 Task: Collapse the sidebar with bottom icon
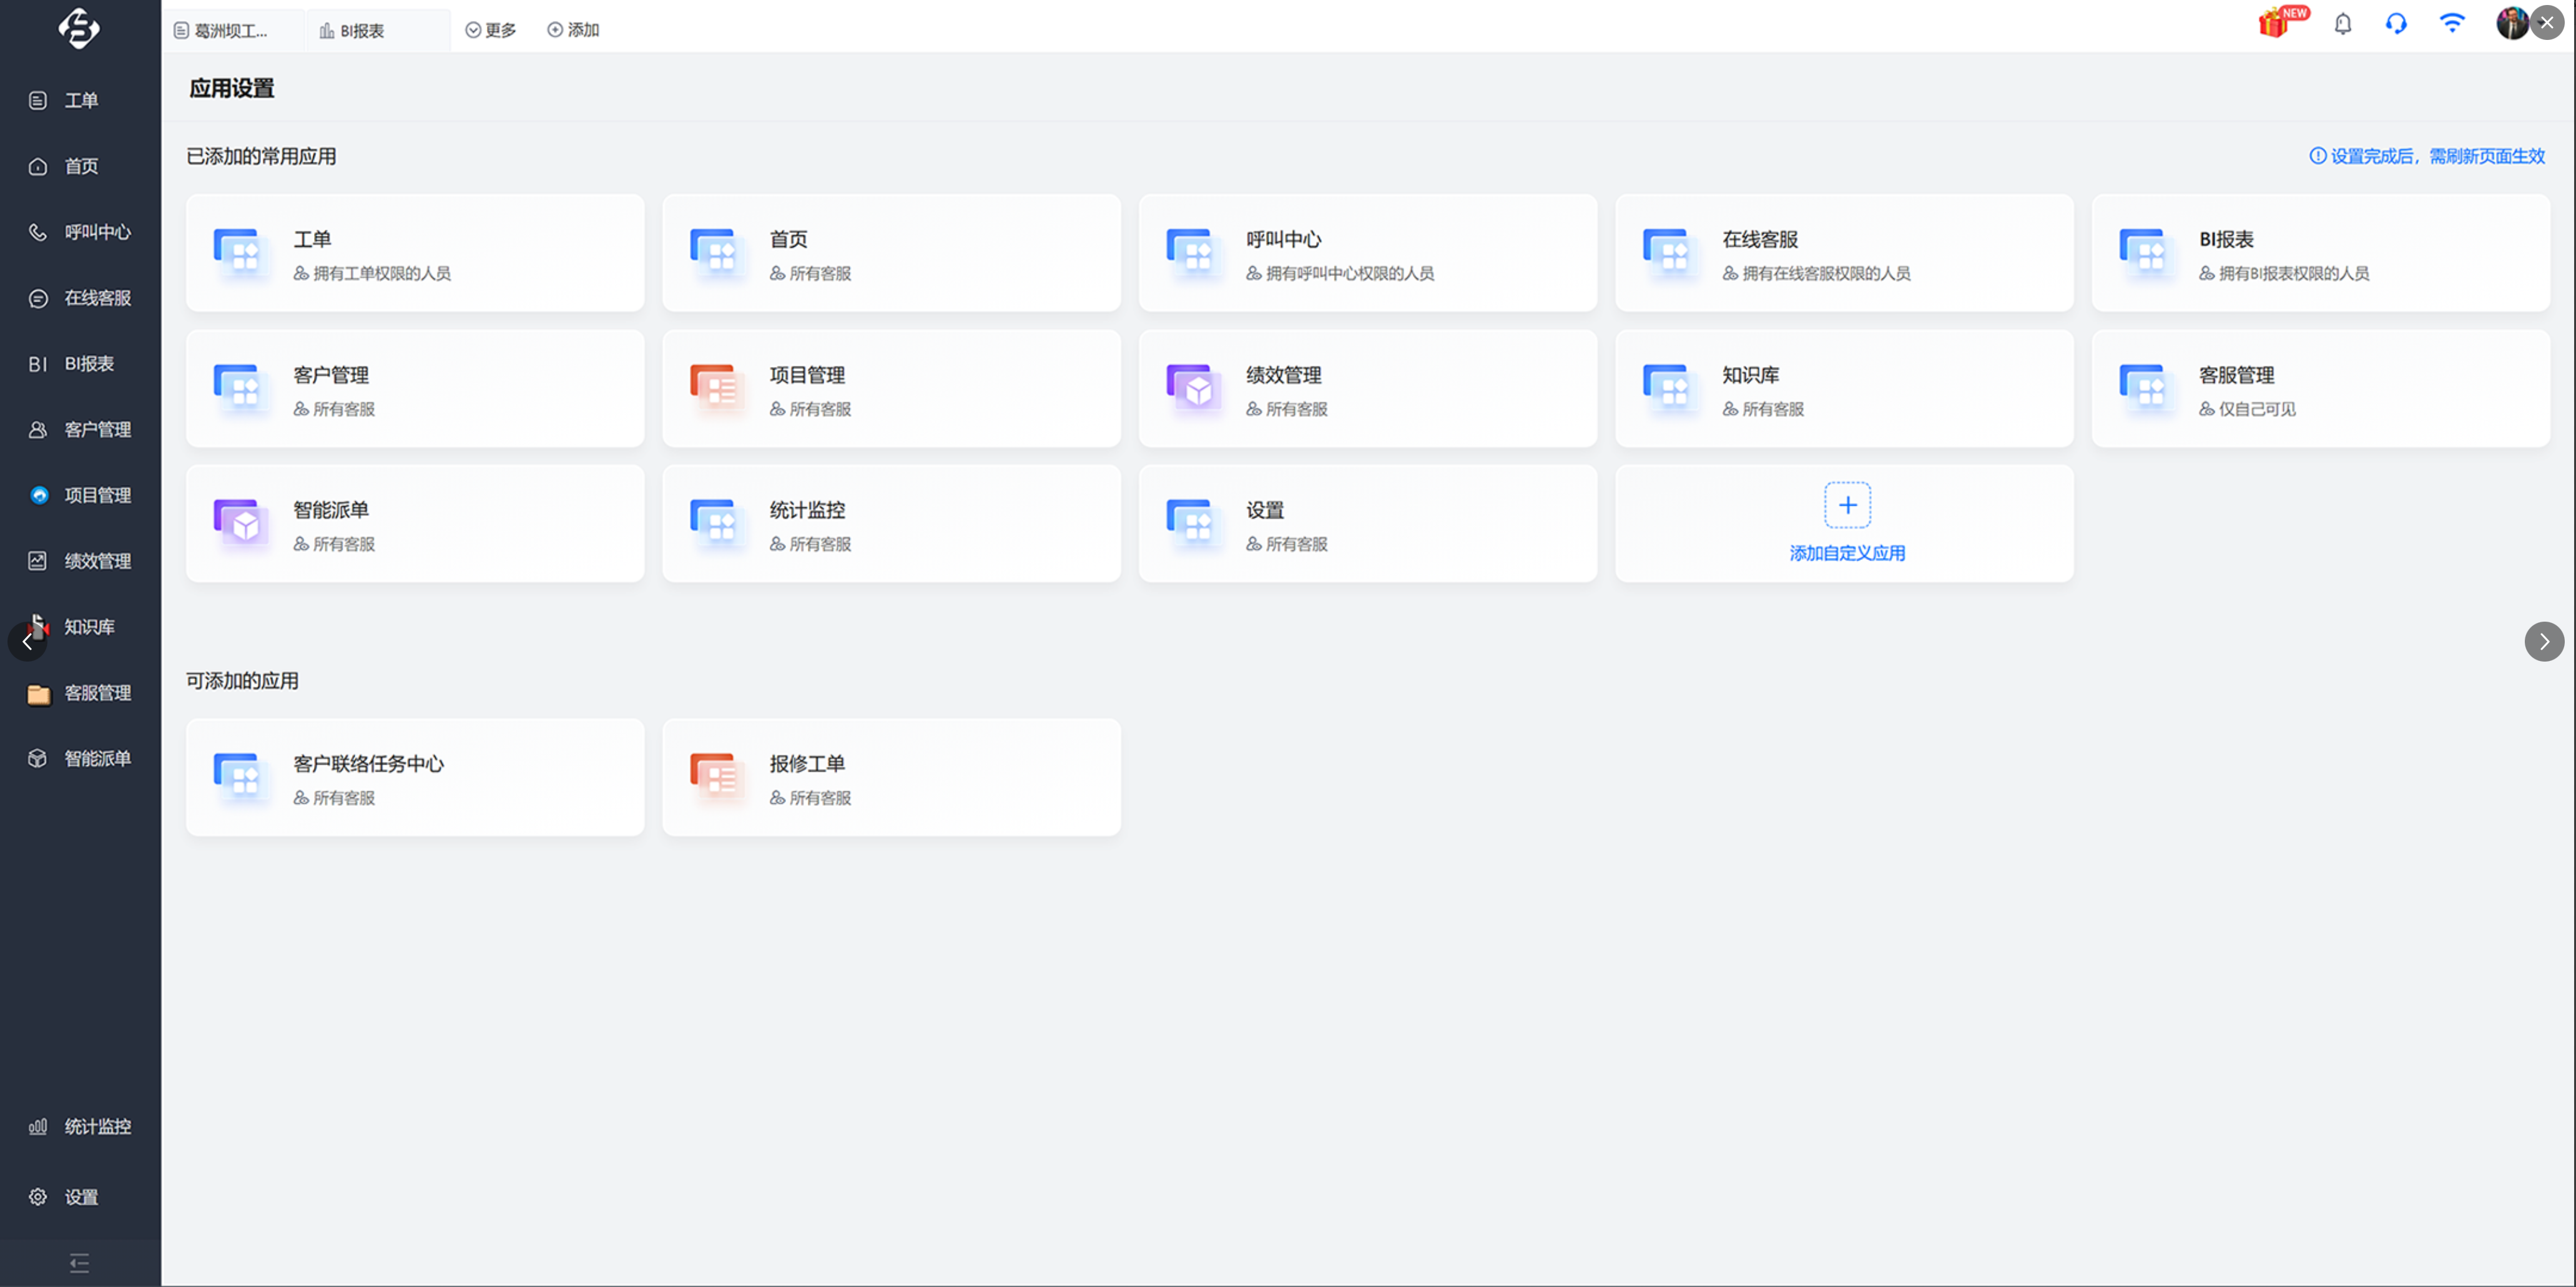(80, 1263)
